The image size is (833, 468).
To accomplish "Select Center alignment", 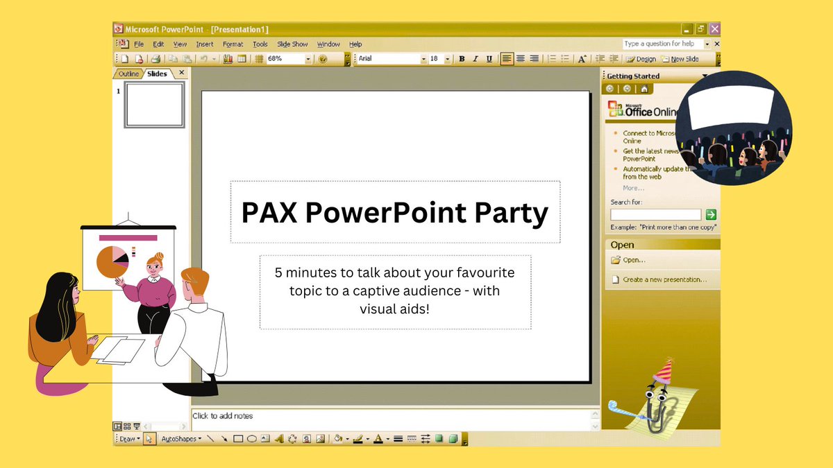I will click(521, 59).
